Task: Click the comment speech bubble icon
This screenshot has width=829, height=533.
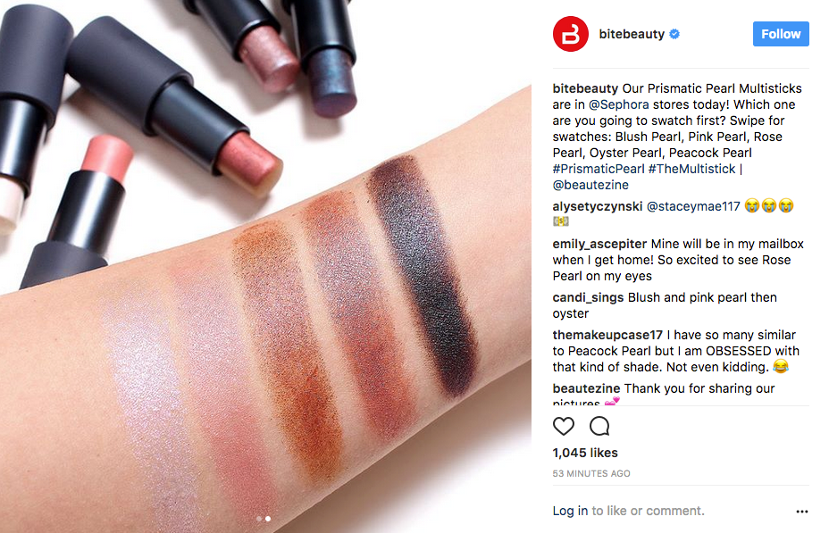Action: tap(599, 426)
